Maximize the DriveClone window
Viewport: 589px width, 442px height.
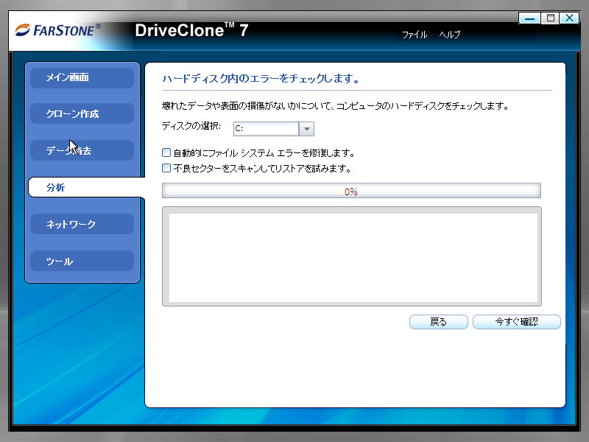(x=550, y=18)
